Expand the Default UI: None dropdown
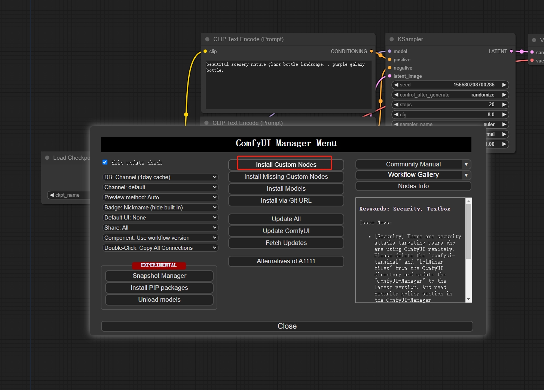The image size is (544, 390). tap(160, 217)
